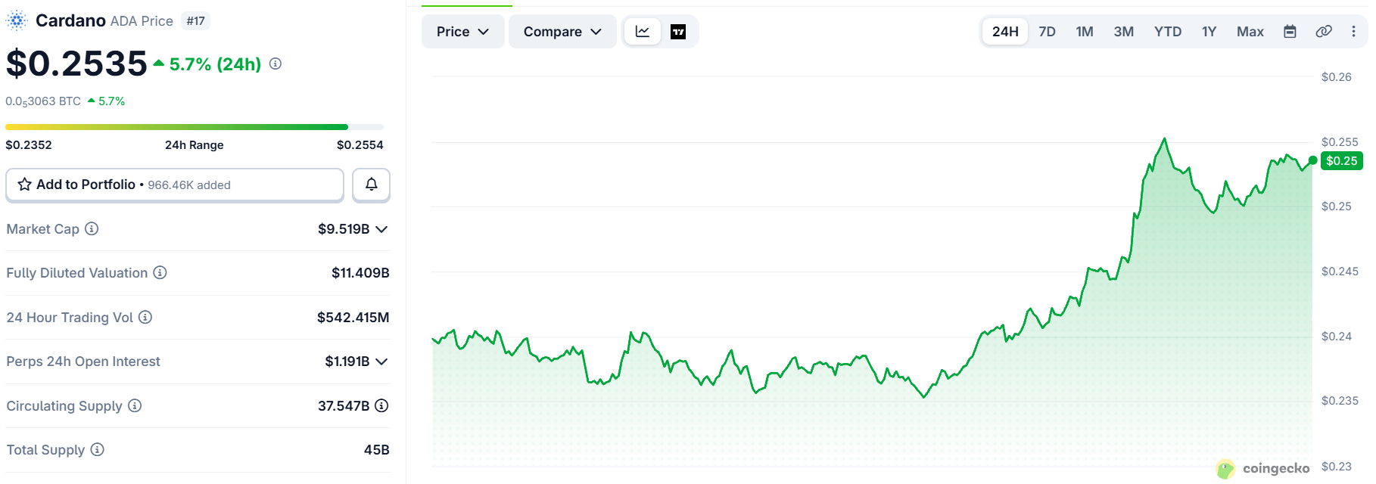Click the $0.235 y-axis label
This screenshot has width=1376, height=484.
pyautogui.click(x=1340, y=400)
